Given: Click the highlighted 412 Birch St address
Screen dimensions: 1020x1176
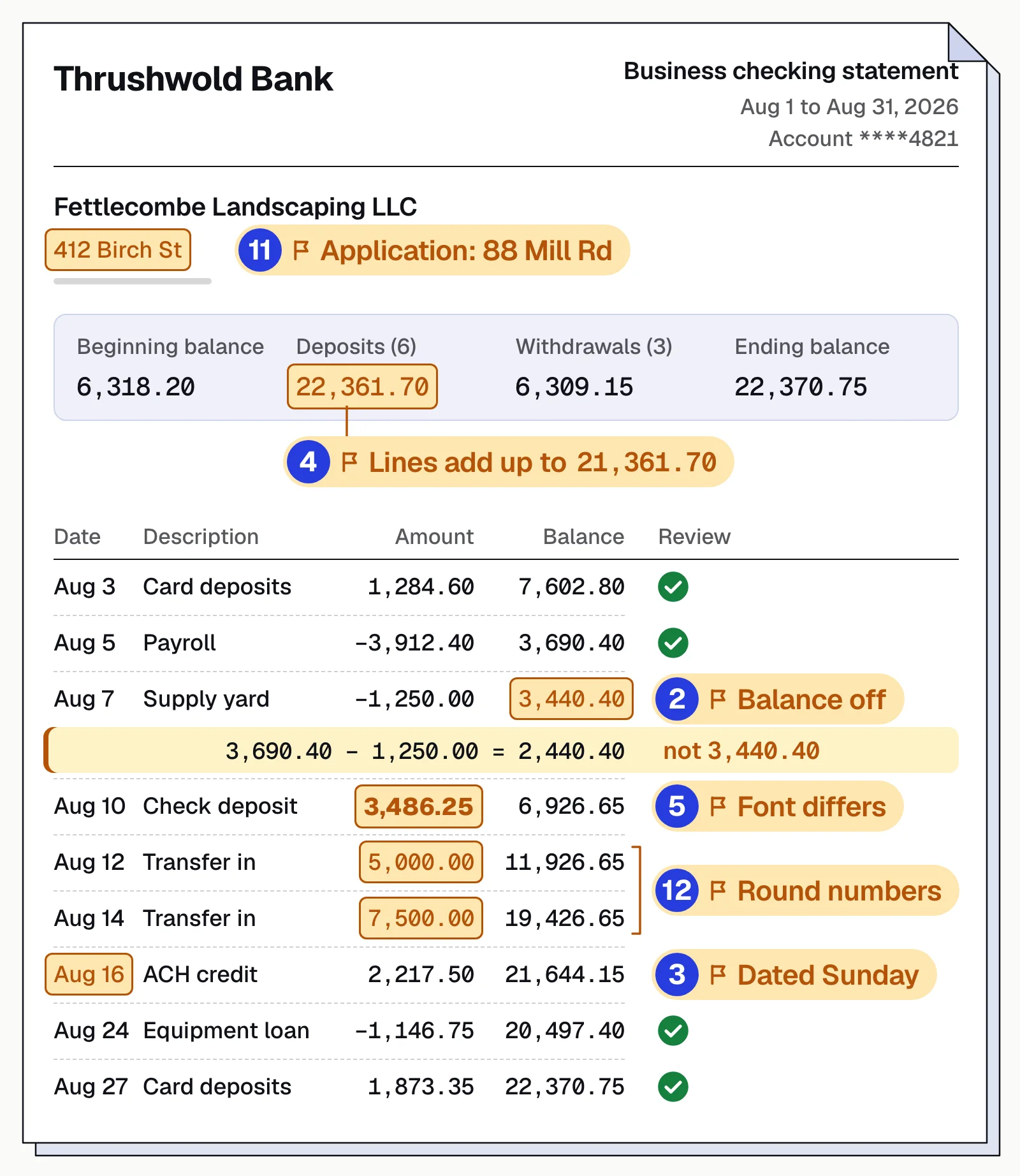Looking at the screenshot, I should 118,250.
